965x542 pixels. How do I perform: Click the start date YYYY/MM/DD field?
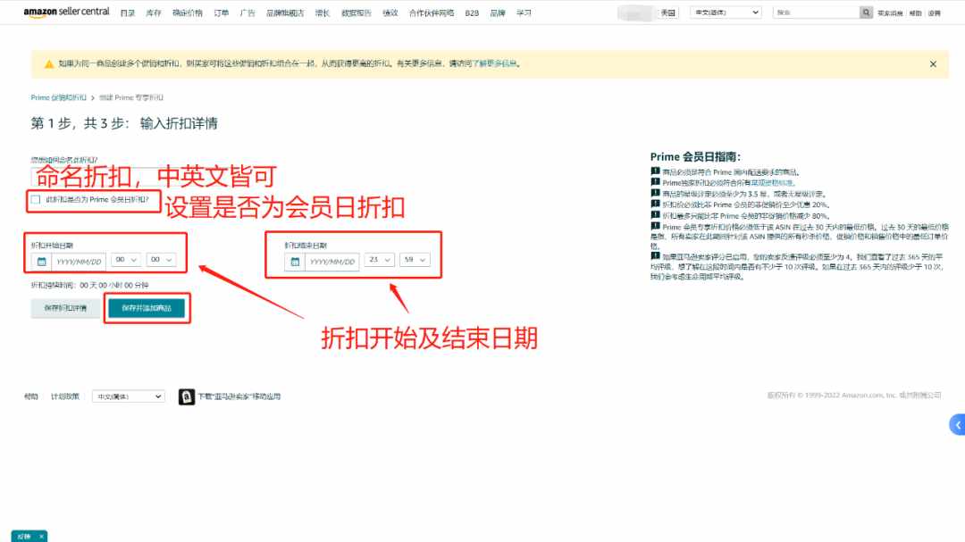point(79,262)
